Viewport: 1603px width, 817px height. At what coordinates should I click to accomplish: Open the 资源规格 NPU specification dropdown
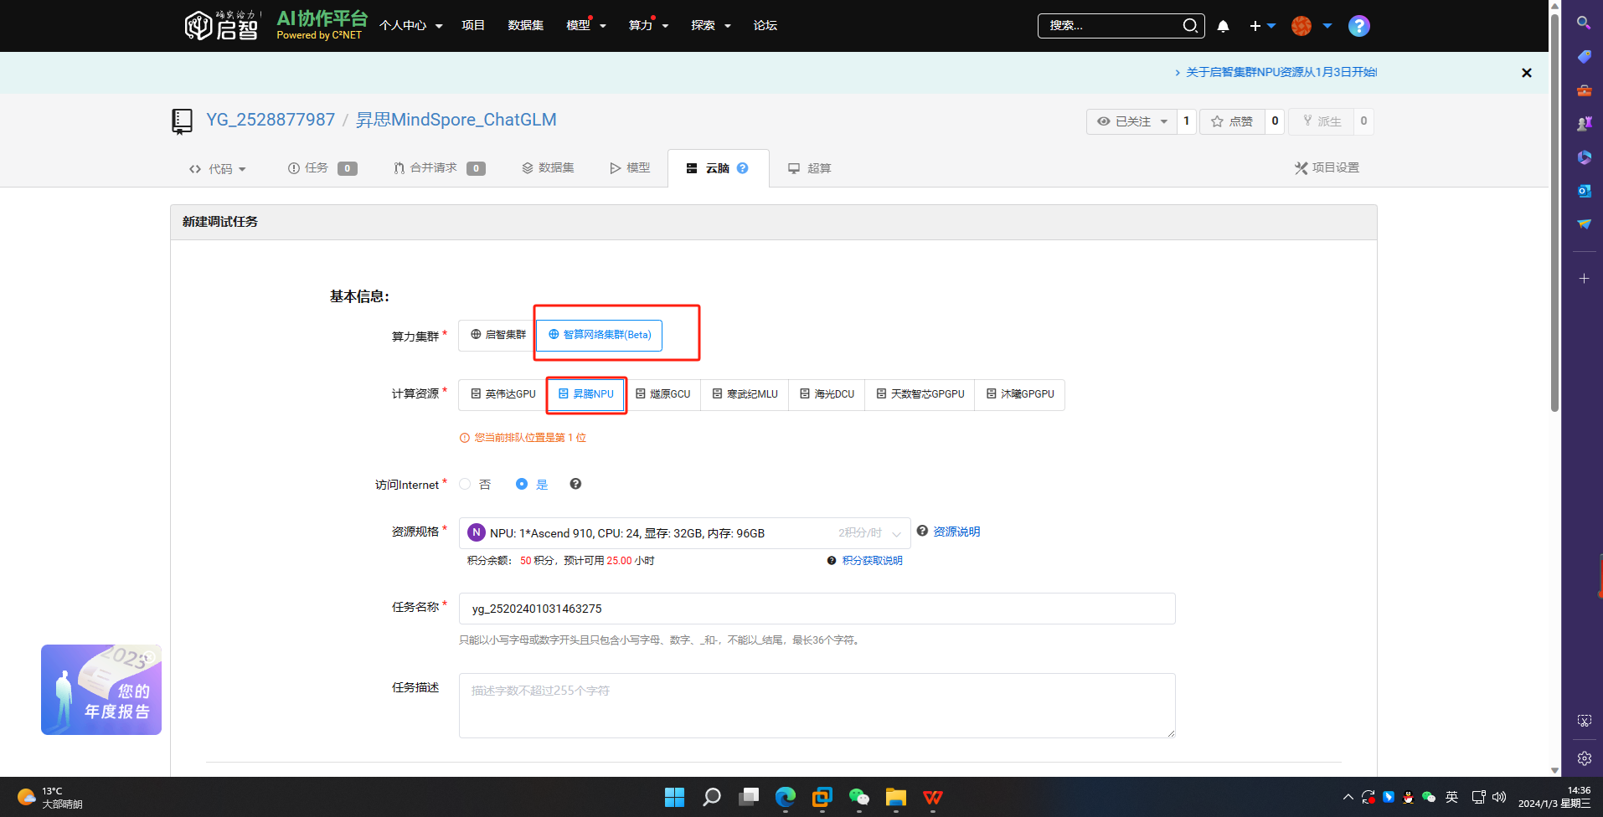684,533
